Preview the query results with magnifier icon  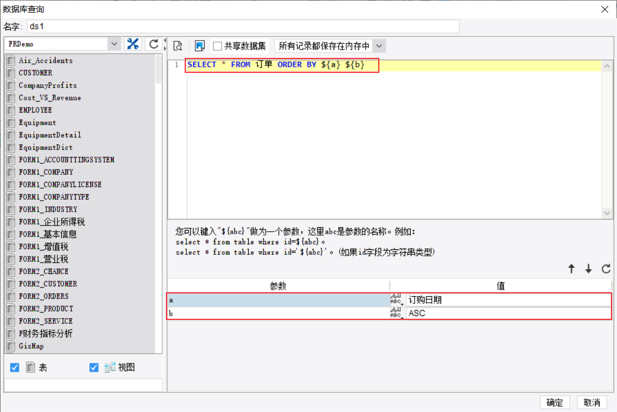178,46
